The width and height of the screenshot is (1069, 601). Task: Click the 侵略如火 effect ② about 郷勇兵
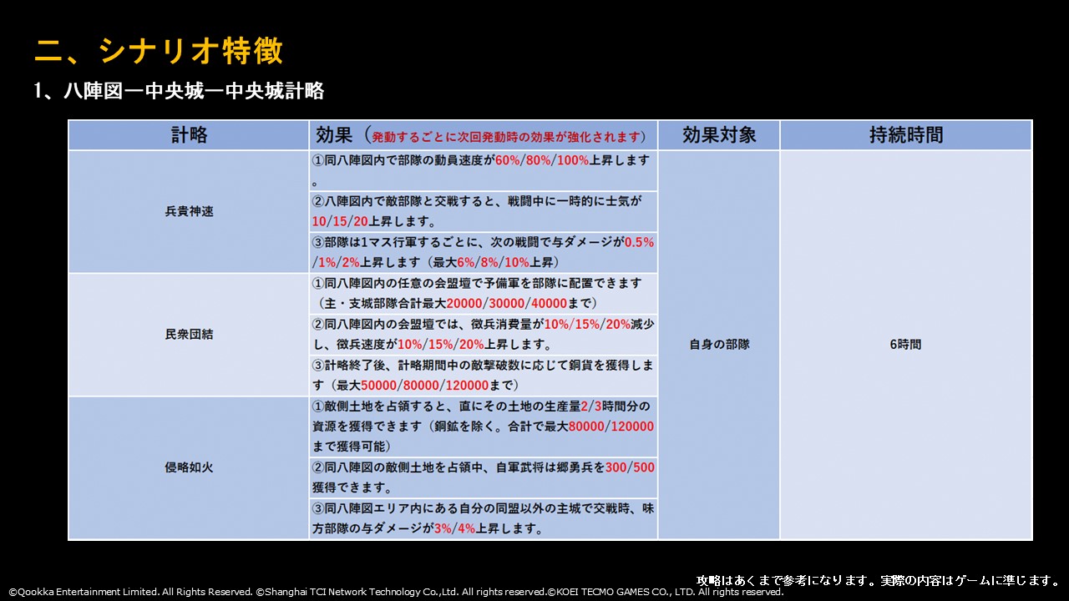click(484, 477)
